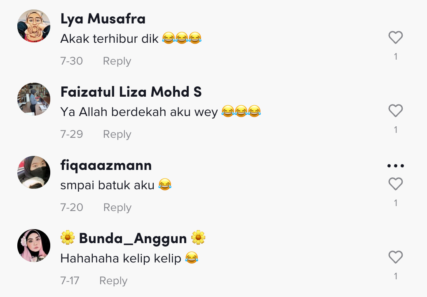Screen dimensions: 427x297
Task: Select the comment text "Akak terhibur dik"
Action: coord(109,39)
